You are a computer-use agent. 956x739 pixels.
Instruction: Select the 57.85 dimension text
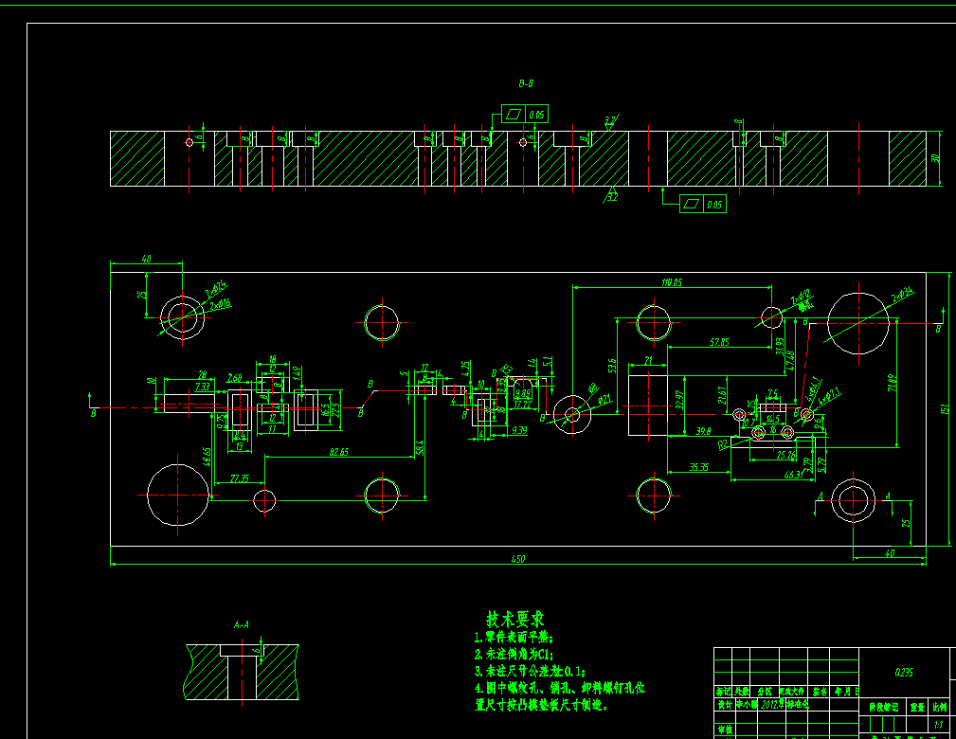click(x=719, y=342)
